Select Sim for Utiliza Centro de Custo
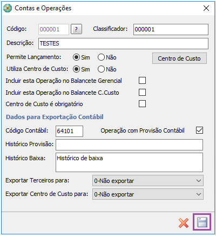This screenshot has width=216, height=236. click(76, 69)
